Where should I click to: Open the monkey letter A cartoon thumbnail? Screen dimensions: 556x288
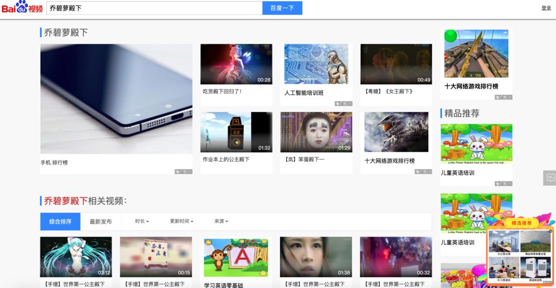236,257
